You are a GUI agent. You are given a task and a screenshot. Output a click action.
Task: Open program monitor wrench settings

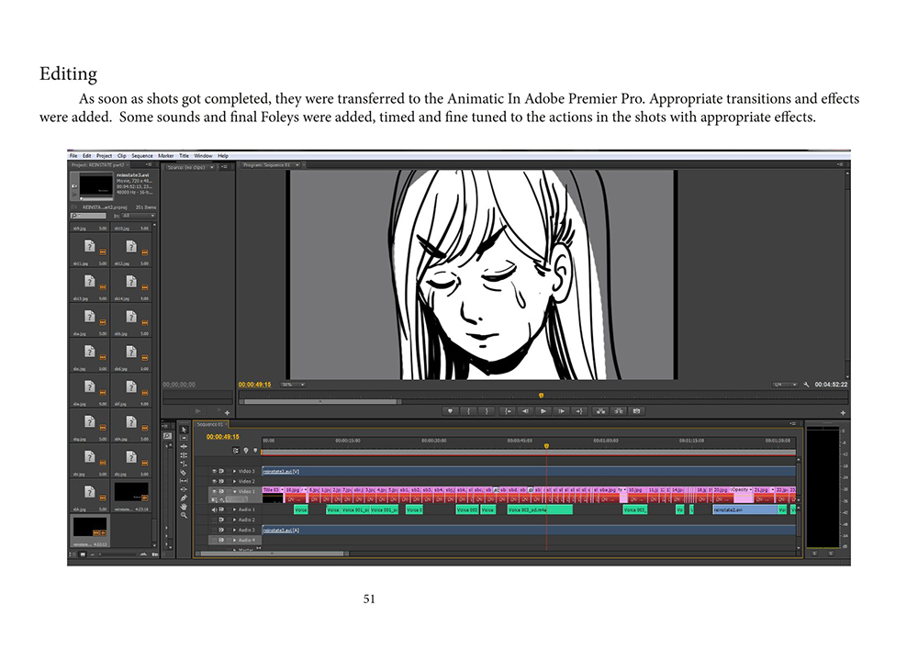click(805, 385)
